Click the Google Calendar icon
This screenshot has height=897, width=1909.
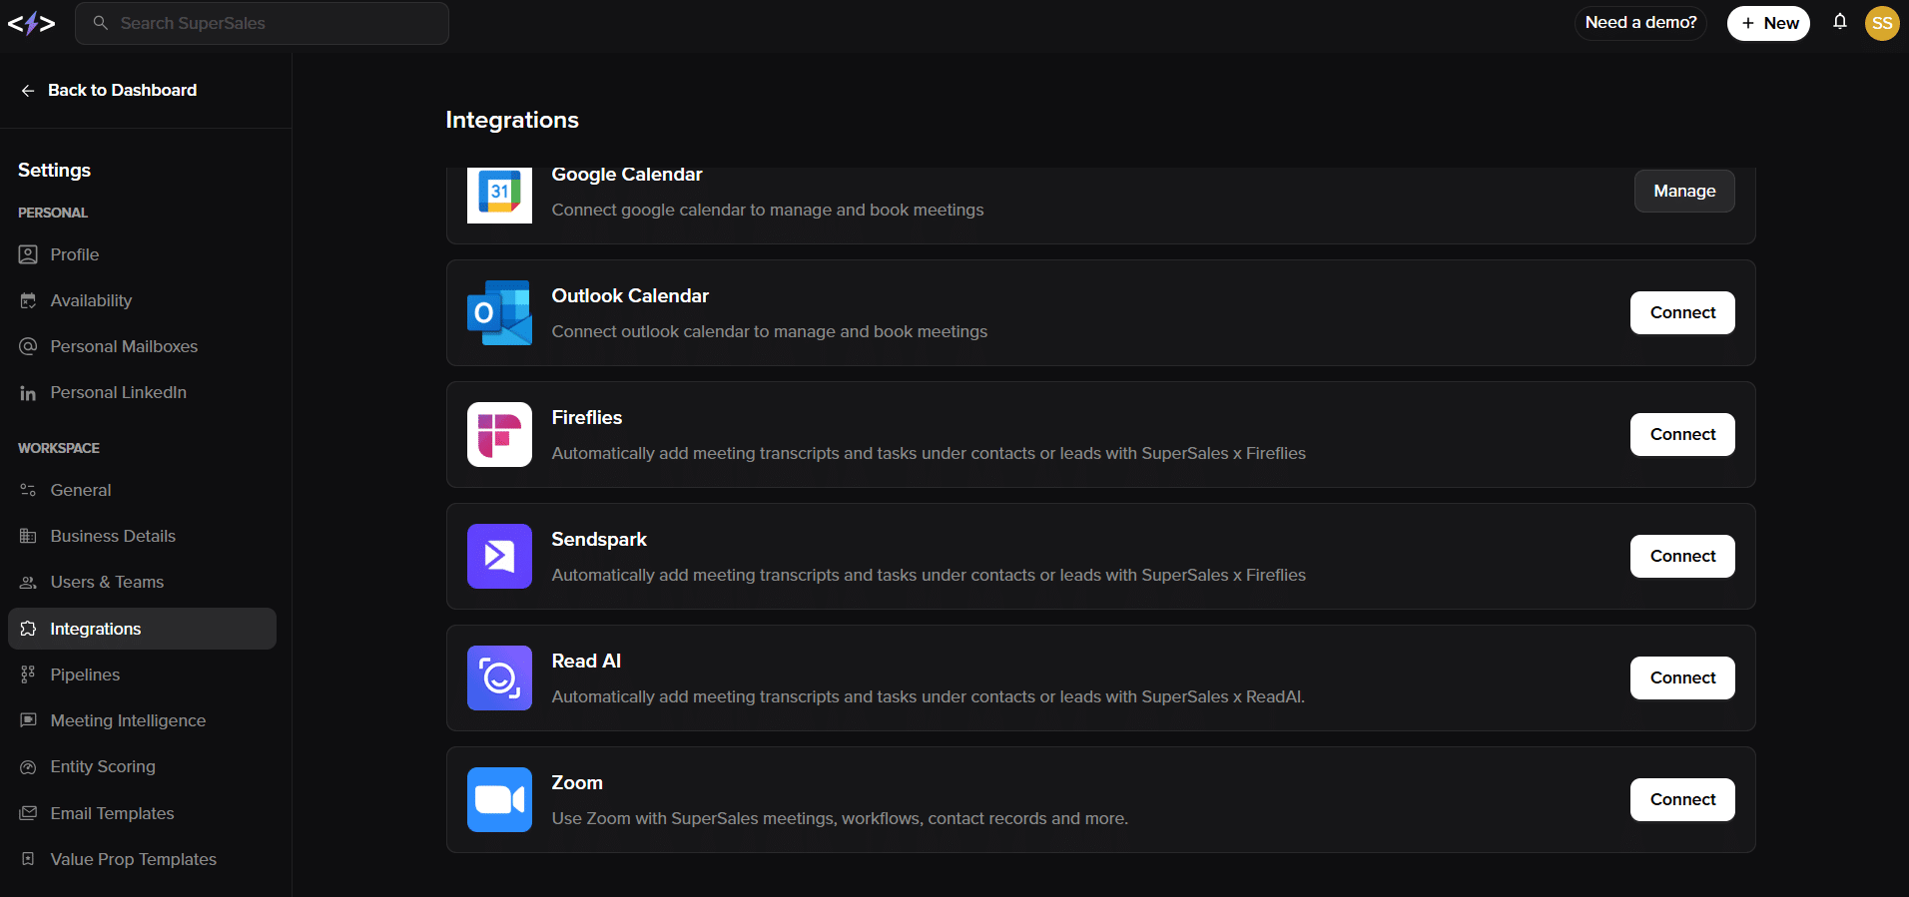point(499,194)
